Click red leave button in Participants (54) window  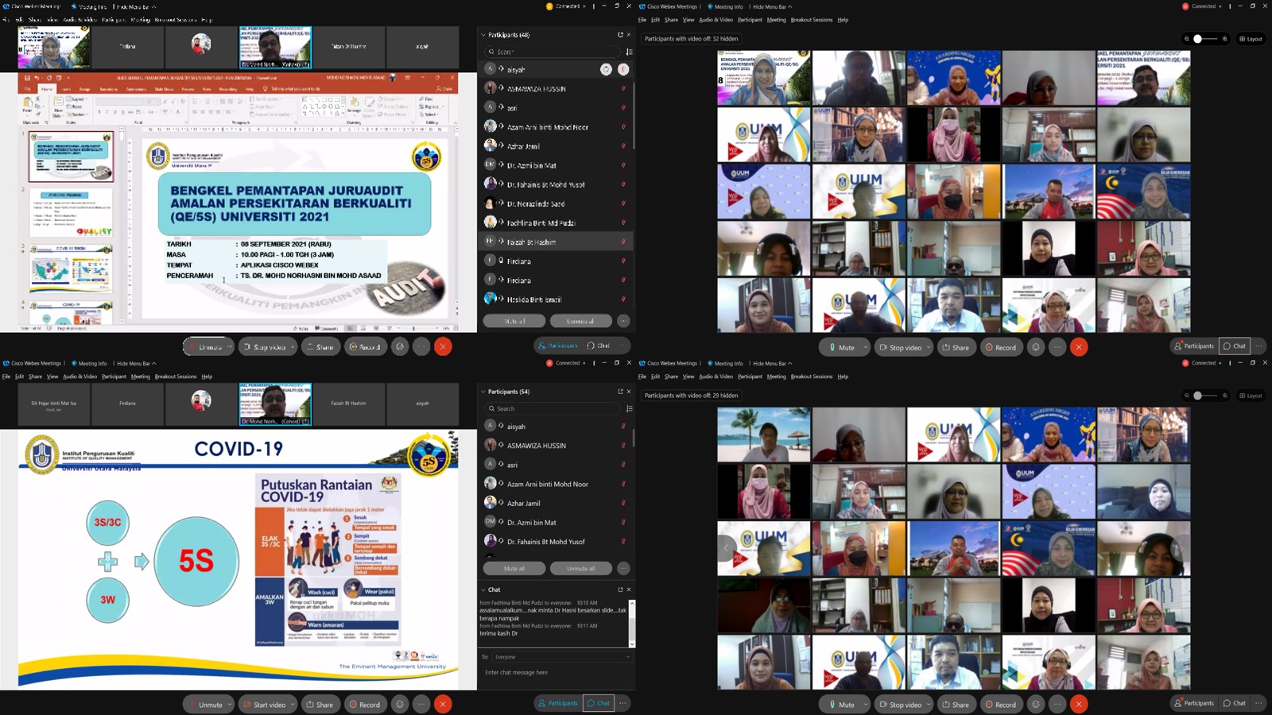[443, 705]
